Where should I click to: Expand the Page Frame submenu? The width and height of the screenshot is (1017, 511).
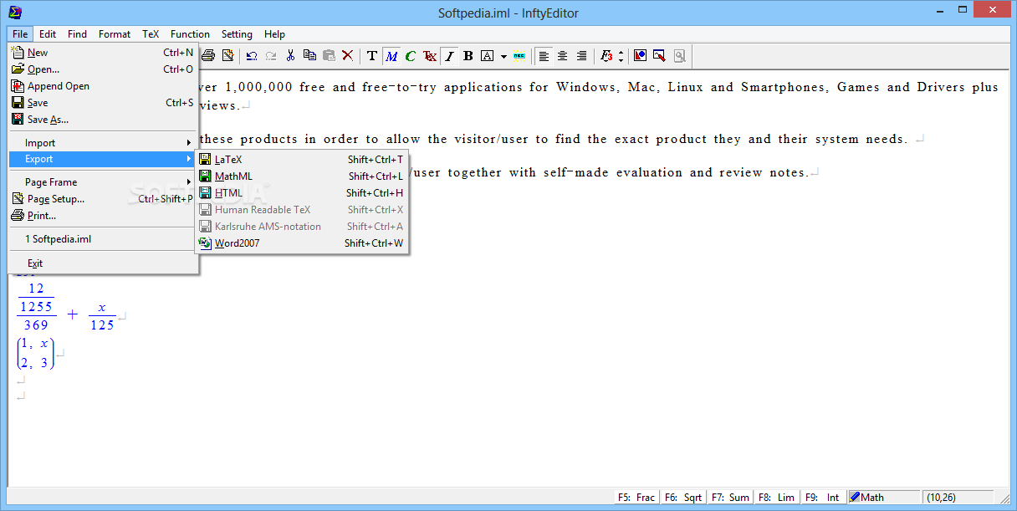pyautogui.click(x=103, y=182)
